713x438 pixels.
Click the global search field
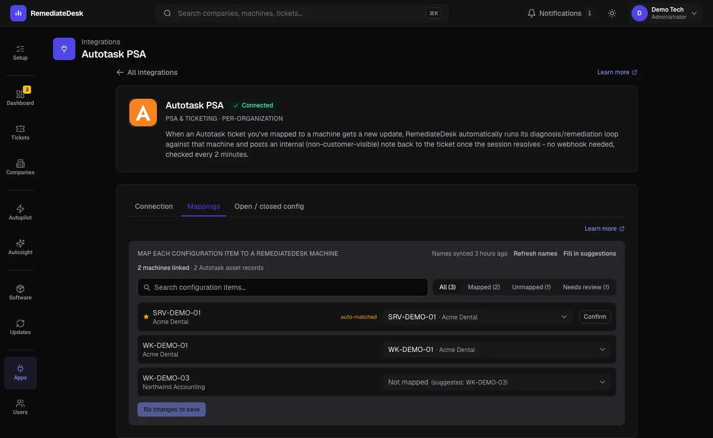point(301,13)
